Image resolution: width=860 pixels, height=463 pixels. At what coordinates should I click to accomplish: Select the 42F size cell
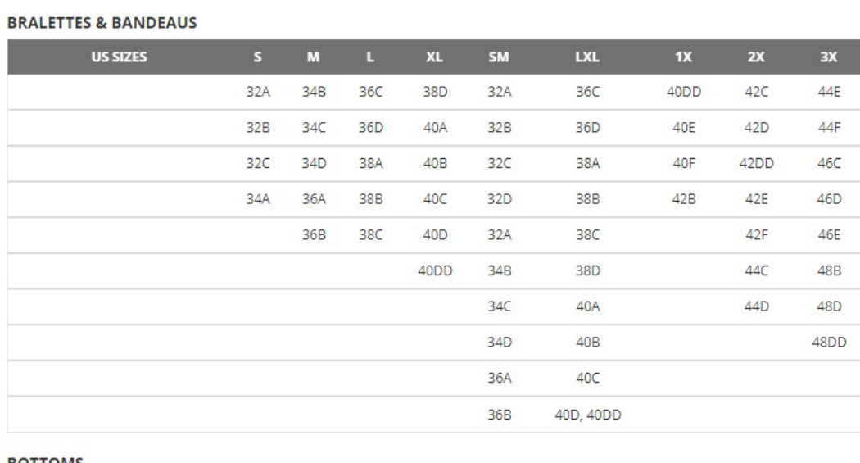pos(756,235)
